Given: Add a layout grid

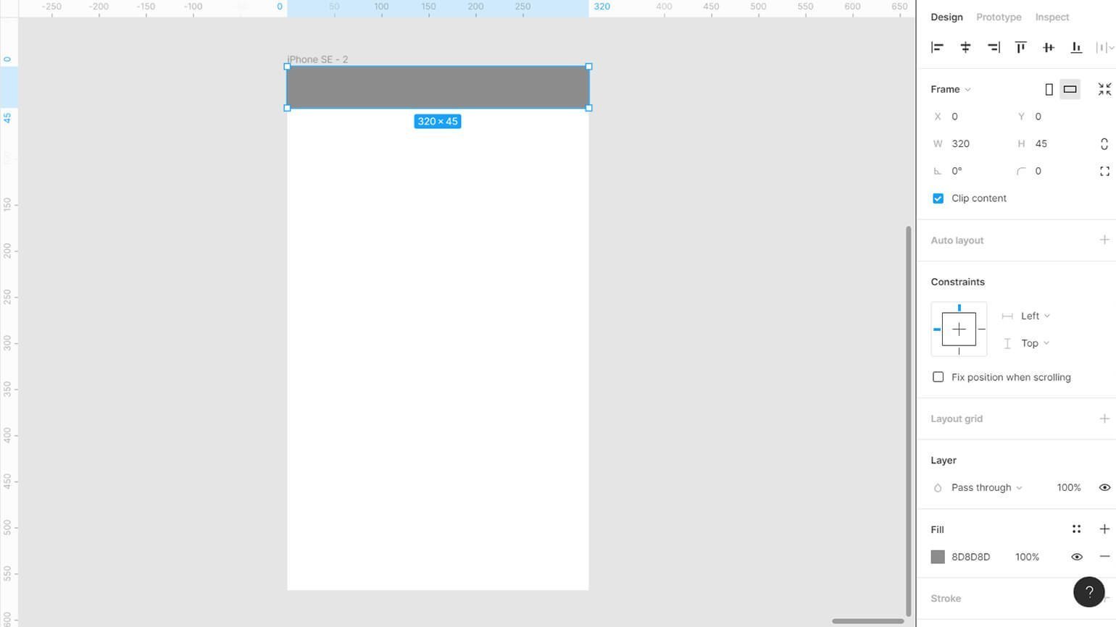Looking at the screenshot, I should 1104,418.
